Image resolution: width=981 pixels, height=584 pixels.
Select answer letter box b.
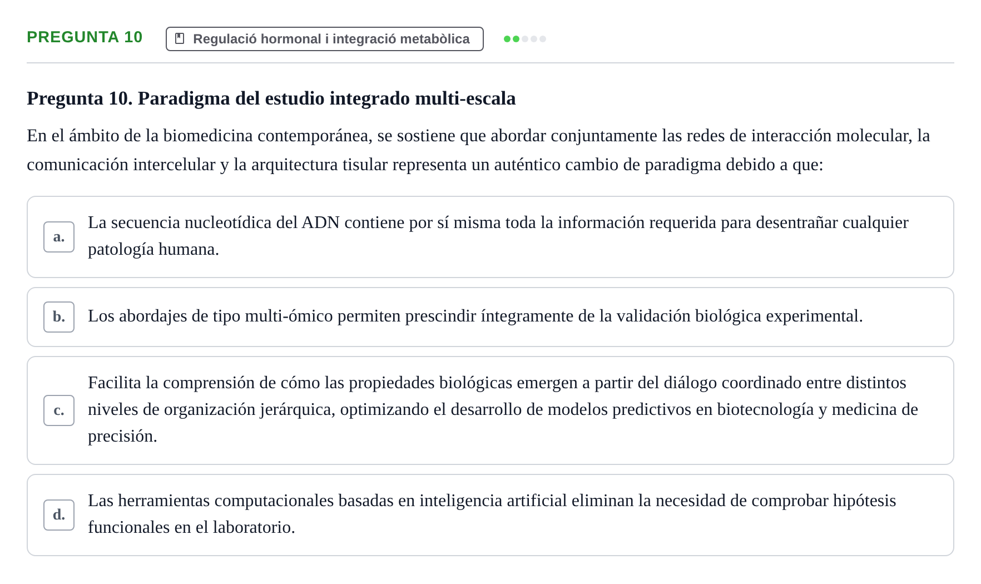[59, 317]
